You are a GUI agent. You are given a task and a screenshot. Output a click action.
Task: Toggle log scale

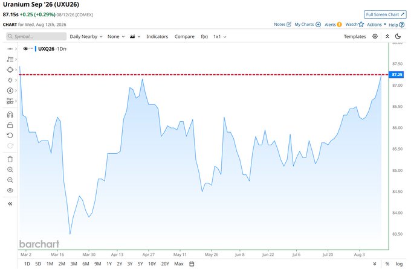click(399, 264)
